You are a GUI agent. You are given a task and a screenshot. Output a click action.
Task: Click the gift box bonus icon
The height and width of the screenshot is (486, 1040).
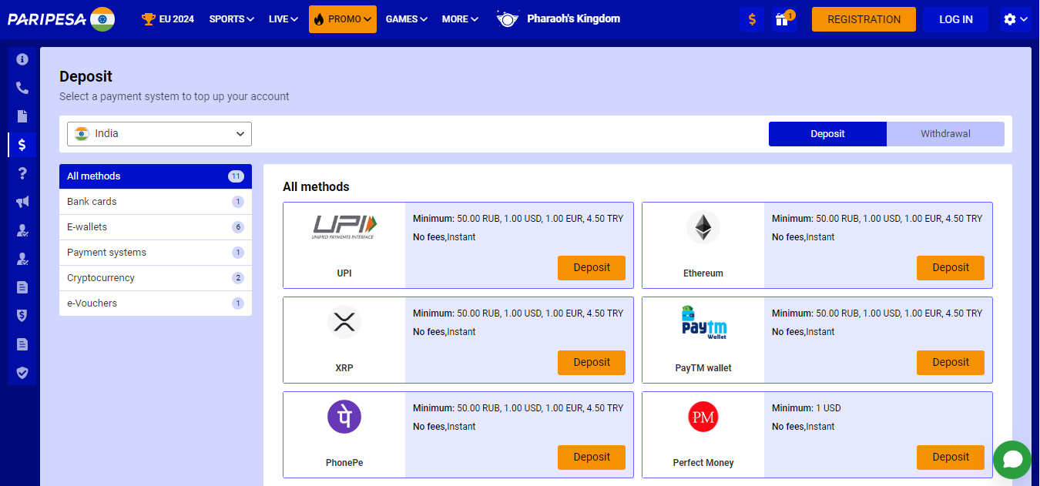coord(783,19)
